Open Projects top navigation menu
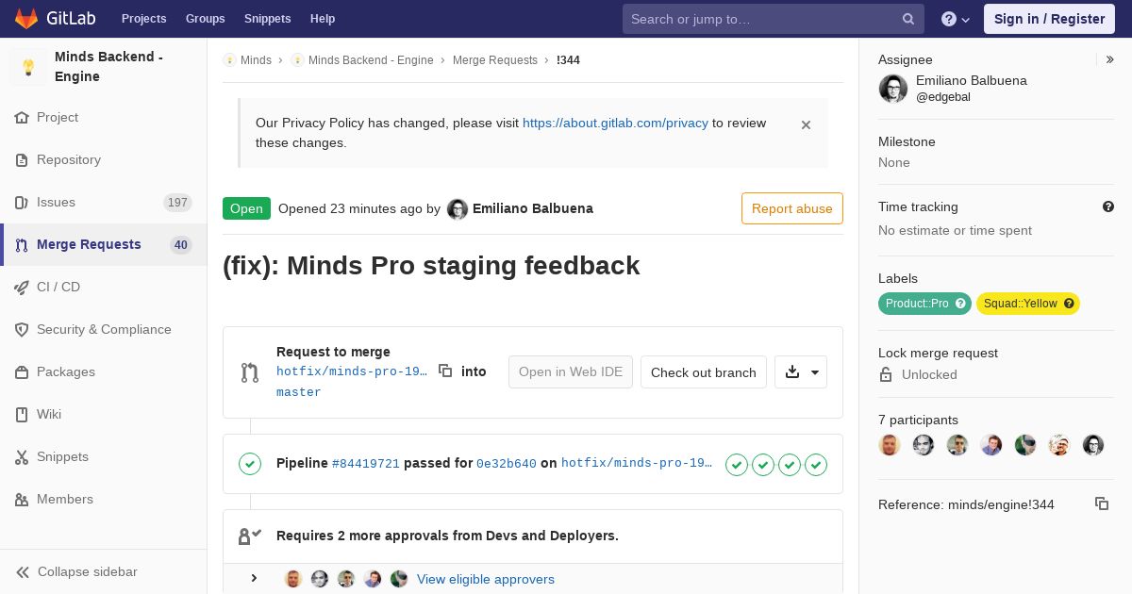 [143, 19]
